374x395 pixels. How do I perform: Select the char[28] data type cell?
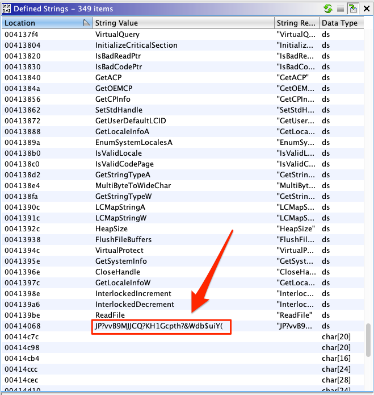pos(336,380)
